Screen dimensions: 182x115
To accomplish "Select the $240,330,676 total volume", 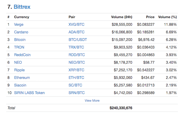I will (121, 108).
